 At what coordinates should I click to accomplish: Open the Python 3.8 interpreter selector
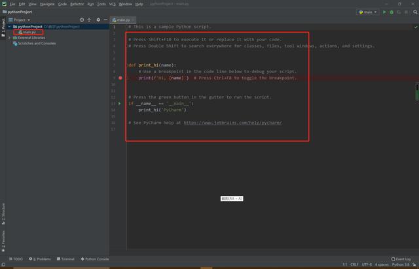point(401,264)
